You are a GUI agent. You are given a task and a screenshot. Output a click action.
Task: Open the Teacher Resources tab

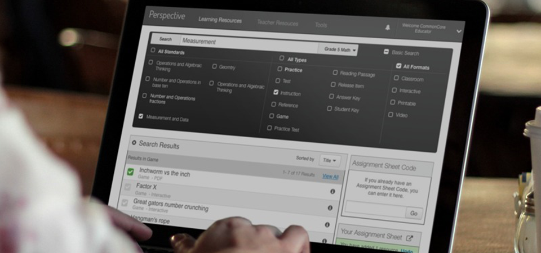[x=277, y=23]
